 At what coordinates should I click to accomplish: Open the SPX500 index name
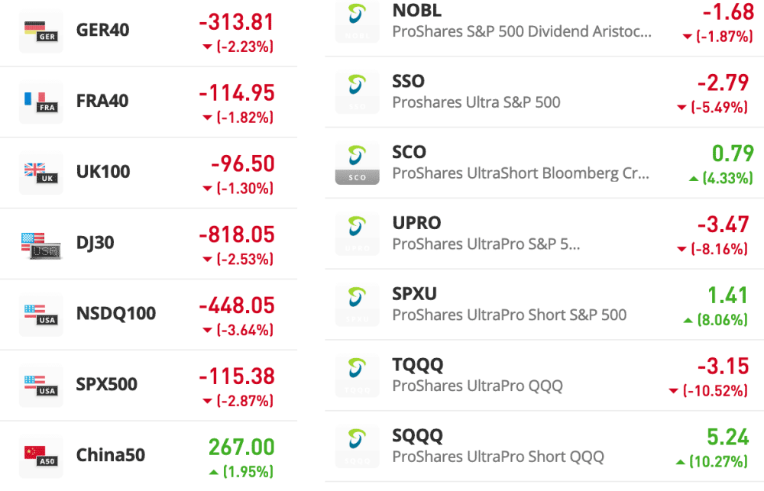pyautogui.click(x=107, y=385)
